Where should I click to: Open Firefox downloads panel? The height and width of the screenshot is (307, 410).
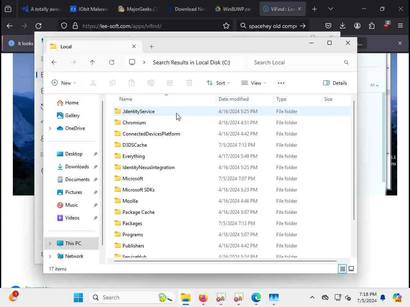click(343, 26)
